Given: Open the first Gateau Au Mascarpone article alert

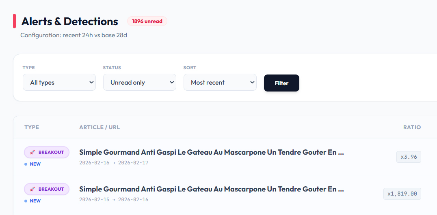Looking at the screenshot, I should [212, 153].
